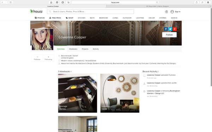Follow Lowenna Cooper
This screenshot has height=132, width=212.
[169, 35]
